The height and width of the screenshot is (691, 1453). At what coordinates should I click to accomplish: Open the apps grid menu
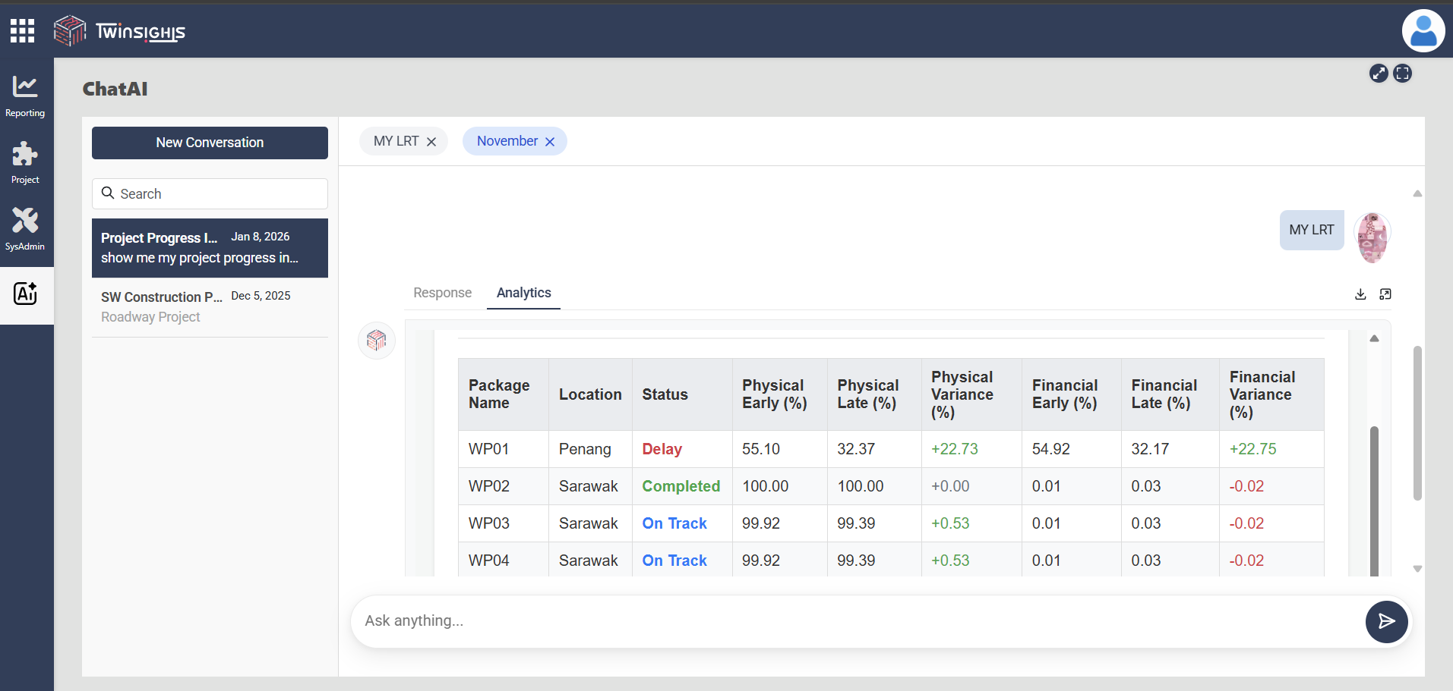click(22, 31)
